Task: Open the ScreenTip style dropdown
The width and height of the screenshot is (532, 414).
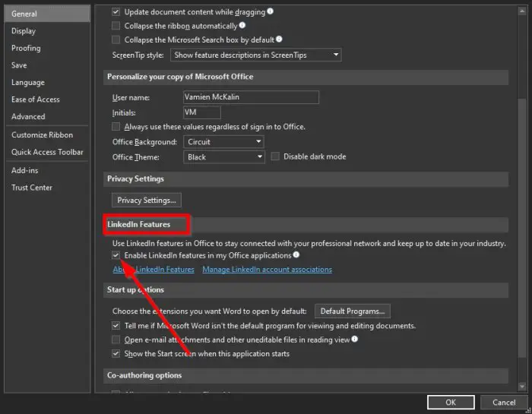Action: pyautogui.click(x=256, y=55)
